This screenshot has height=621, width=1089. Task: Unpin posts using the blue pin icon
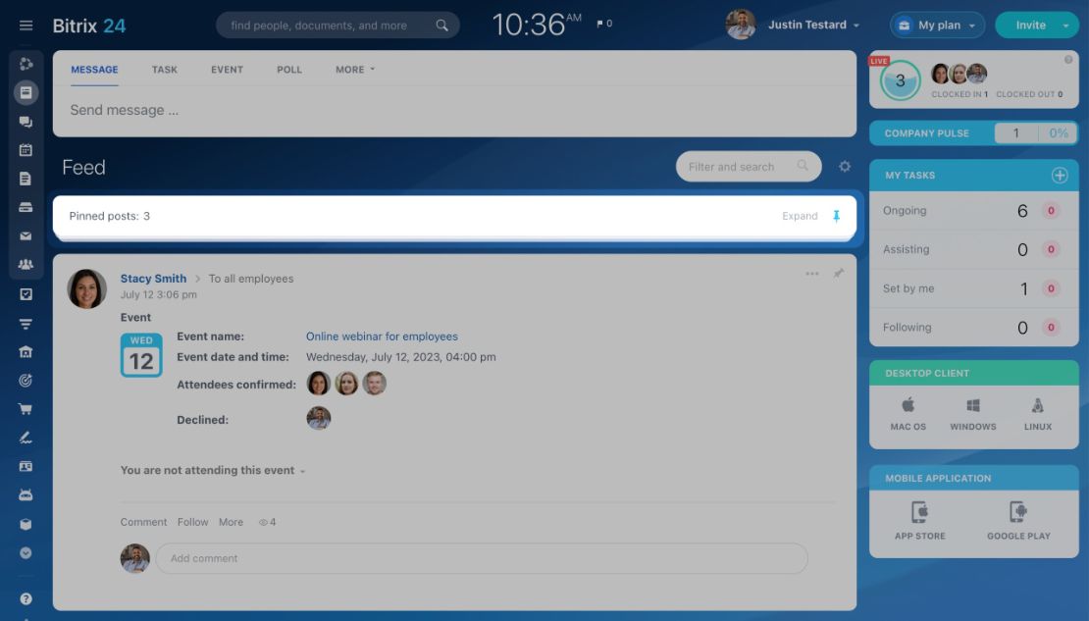[x=836, y=216]
